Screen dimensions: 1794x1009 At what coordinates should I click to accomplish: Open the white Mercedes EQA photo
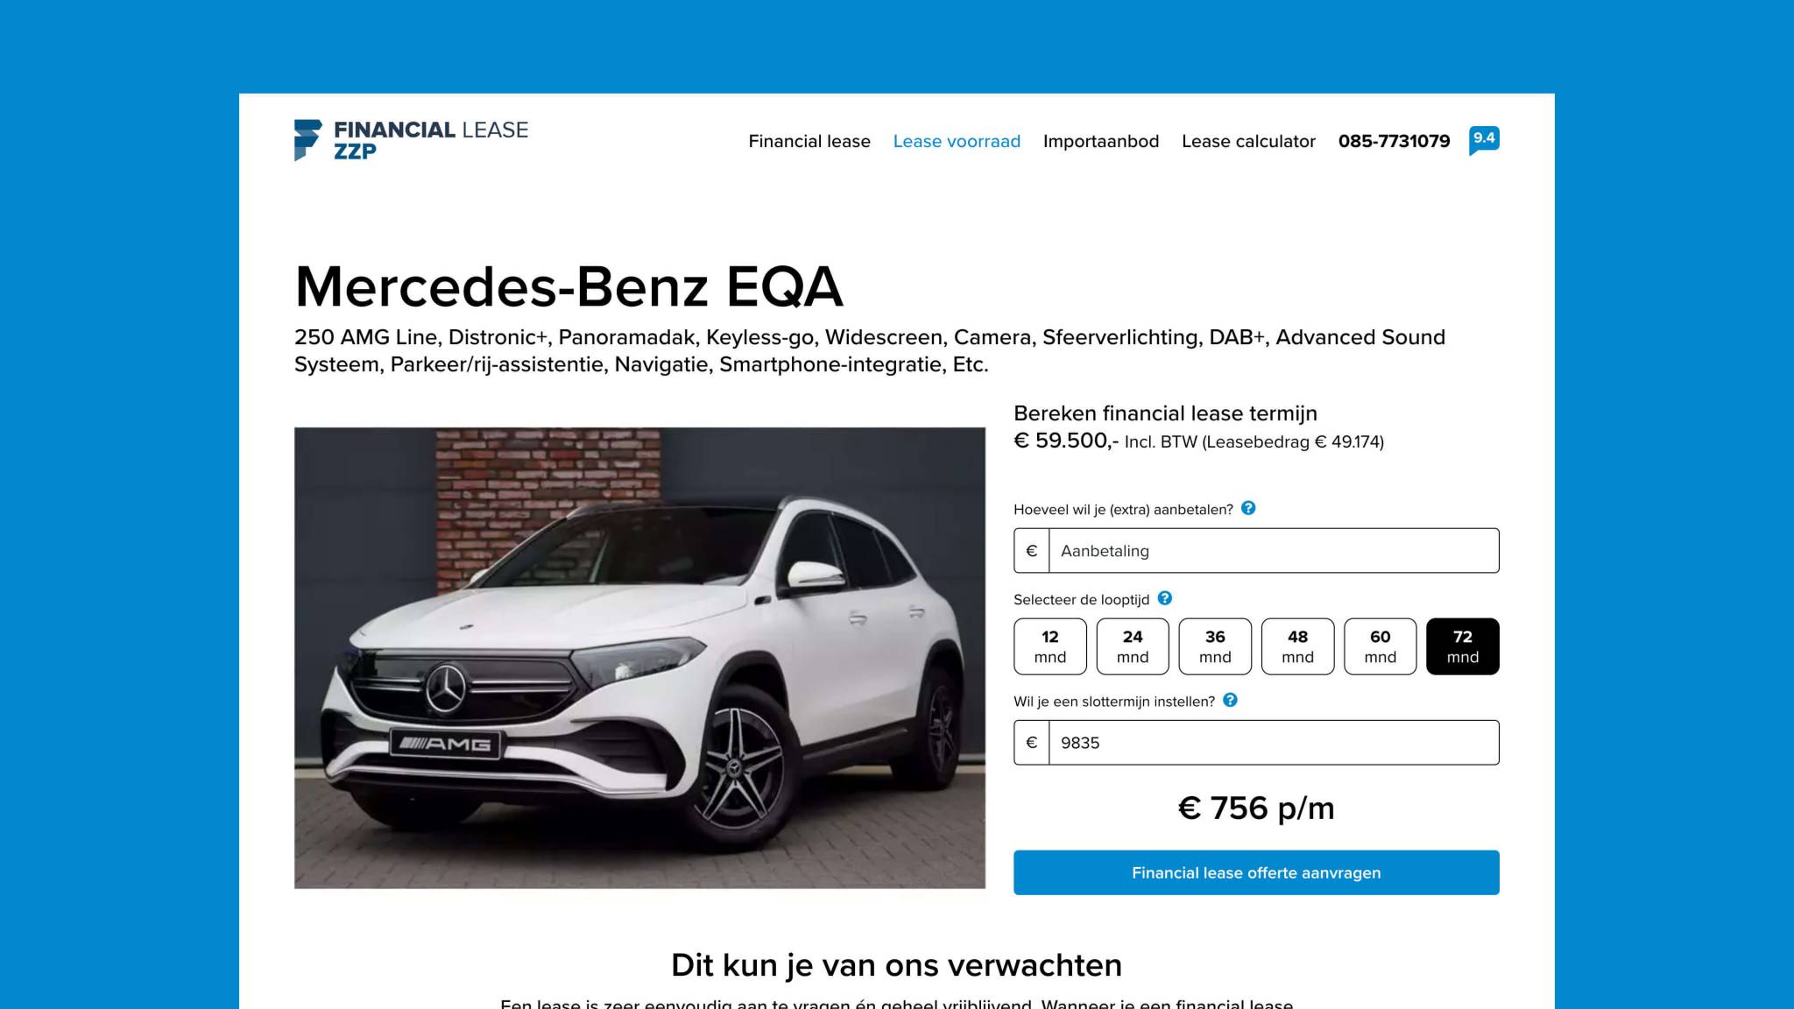pyautogui.click(x=639, y=658)
